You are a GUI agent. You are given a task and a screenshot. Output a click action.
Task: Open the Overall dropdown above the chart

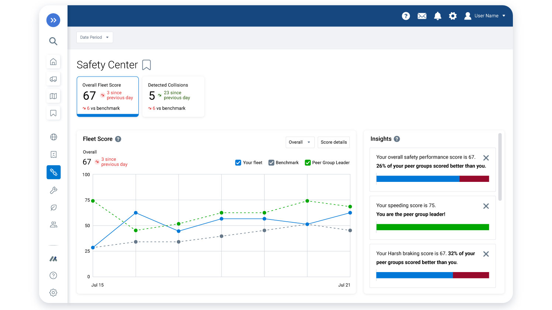point(300,142)
